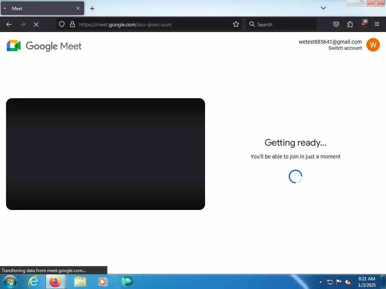The height and width of the screenshot is (289, 386).
Task: Click the address bar URL
Action: 125,24
